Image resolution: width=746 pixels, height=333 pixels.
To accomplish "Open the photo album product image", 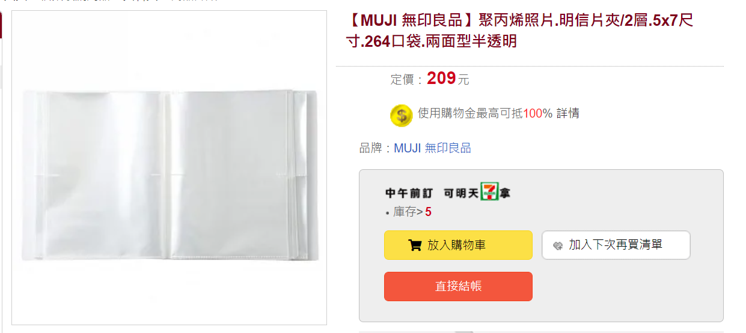I will click(169, 168).
